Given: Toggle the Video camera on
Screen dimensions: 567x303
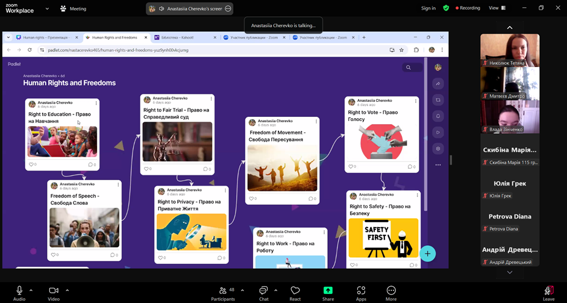Looking at the screenshot, I should (54, 291).
